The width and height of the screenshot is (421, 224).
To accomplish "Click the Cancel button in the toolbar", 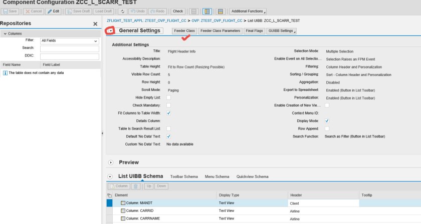I will 34,11.
